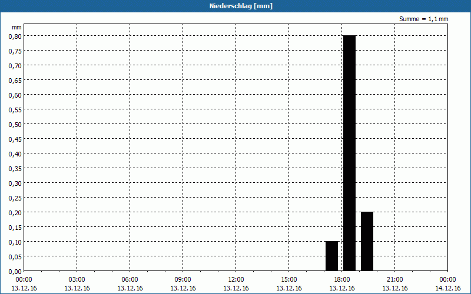
Task: Select the Summe = 1,1 mm label
Action: (423, 19)
